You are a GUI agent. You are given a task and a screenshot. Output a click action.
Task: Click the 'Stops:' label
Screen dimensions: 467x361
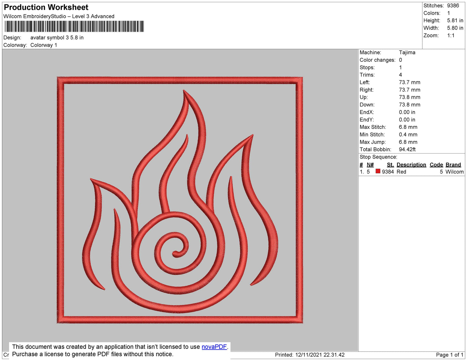[x=367, y=68]
